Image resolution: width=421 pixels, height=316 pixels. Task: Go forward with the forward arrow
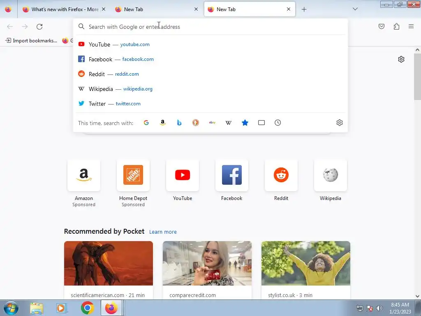pyautogui.click(x=25, y=27)
